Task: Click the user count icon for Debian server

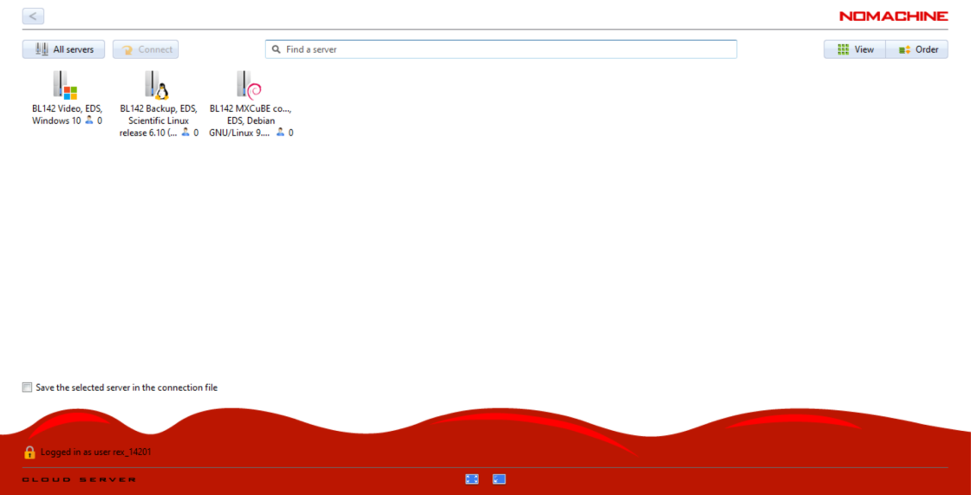Action: [x=280, y=132]
